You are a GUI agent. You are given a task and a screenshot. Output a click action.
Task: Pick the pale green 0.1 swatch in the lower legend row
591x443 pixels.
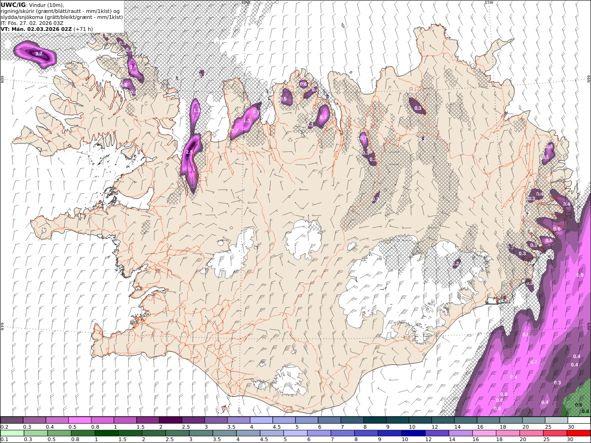point(12,433)
